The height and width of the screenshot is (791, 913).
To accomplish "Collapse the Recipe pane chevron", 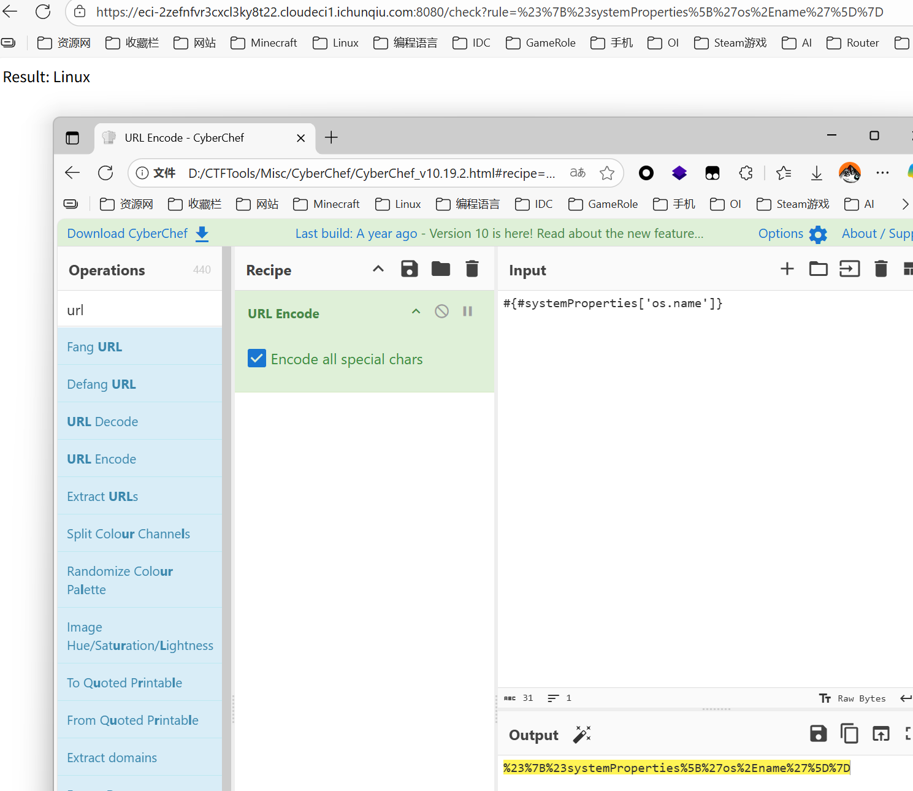I will tap(378, 269).
